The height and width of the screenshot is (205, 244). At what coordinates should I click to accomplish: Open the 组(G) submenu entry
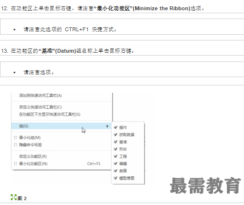pyautogui.click(x=61, y=126)
